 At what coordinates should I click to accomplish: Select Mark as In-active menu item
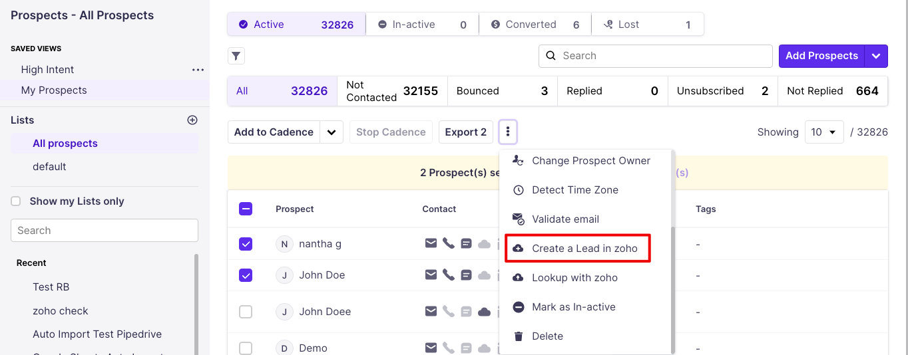click(x=584, y=307)
